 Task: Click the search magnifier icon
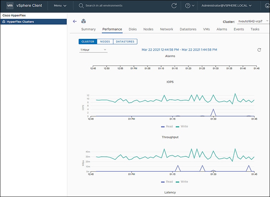coord(81,6)
